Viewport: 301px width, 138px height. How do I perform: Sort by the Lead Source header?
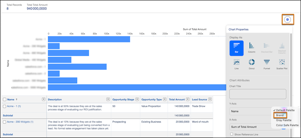[199, 100]
